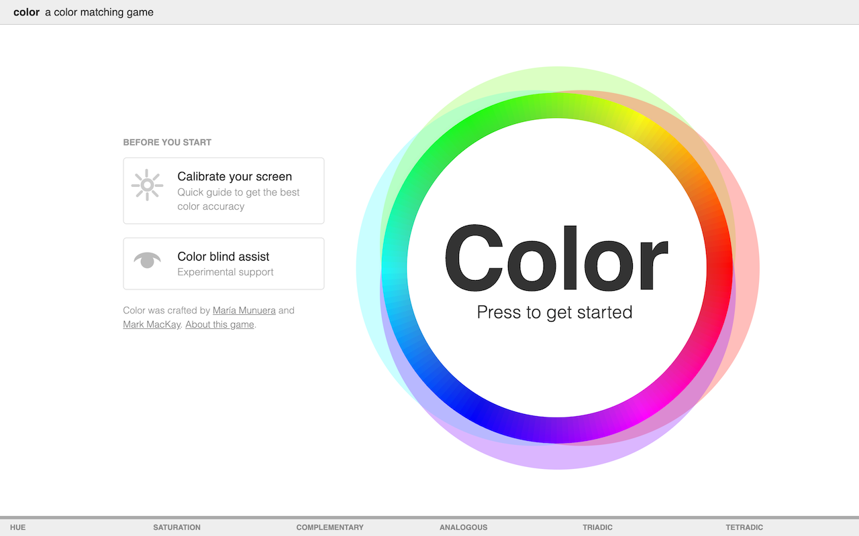Click the "color" title in the header
The image size is (859, 536).
tap(26, 12)
